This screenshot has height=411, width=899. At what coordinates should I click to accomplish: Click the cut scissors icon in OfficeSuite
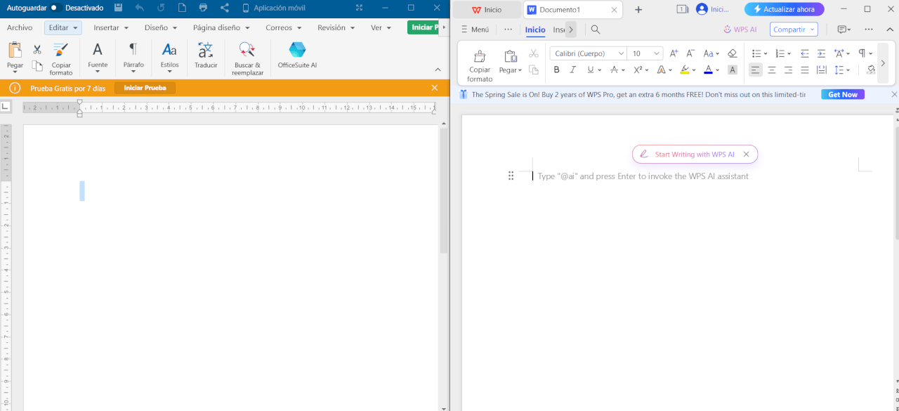(x=37, y=50)
